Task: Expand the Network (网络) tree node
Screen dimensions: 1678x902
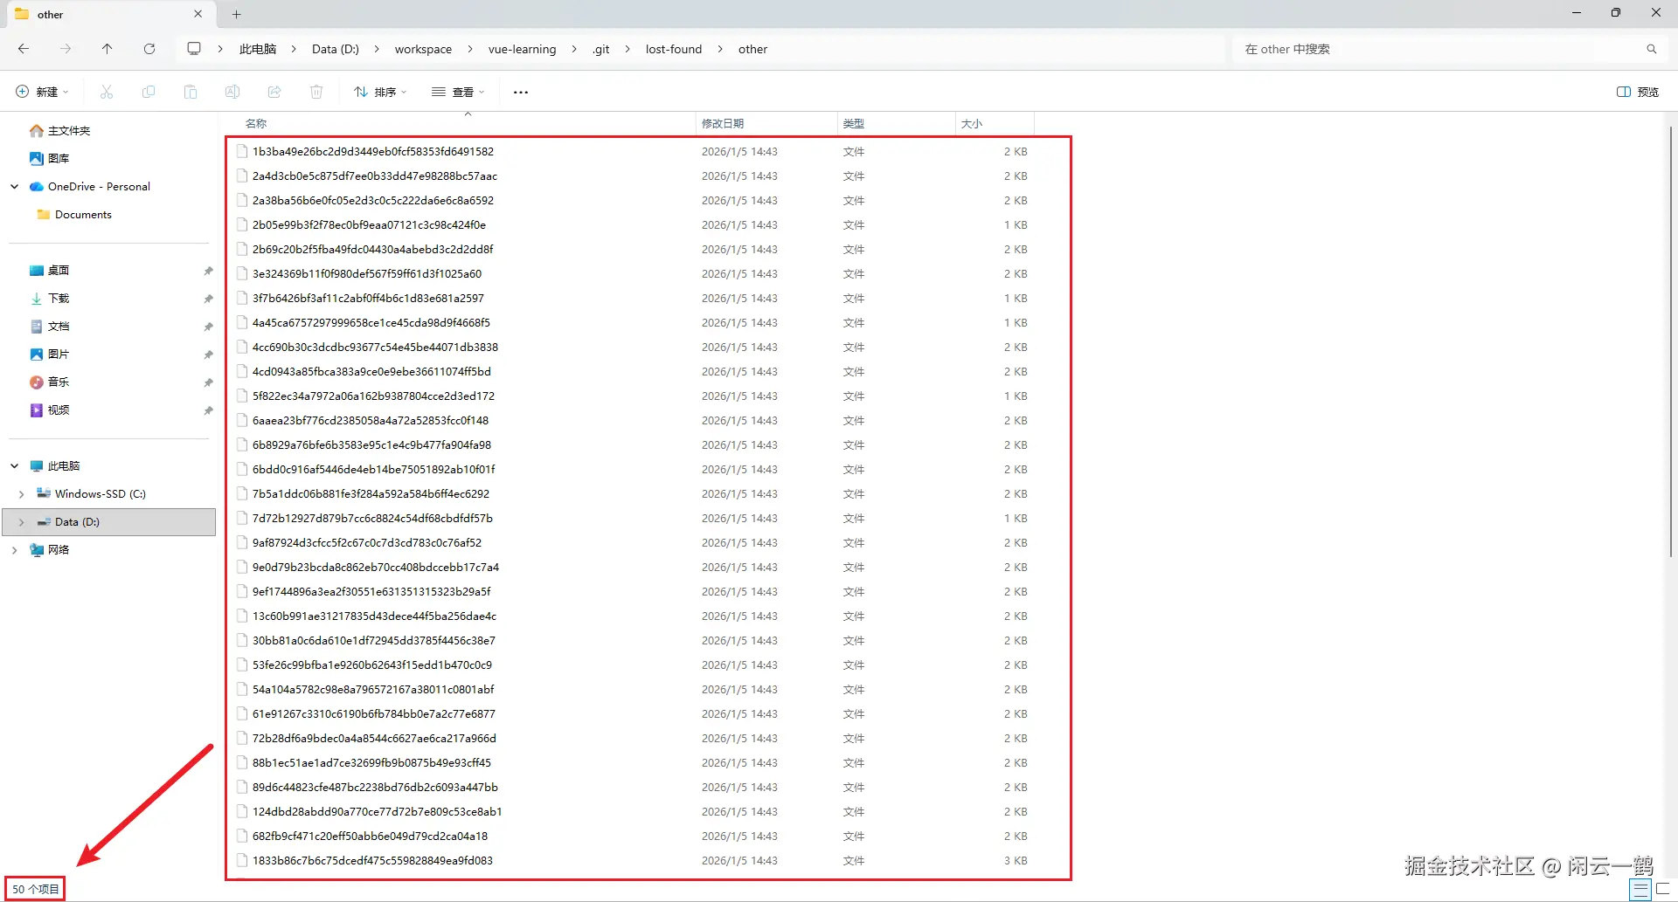Action: point(15,550)
